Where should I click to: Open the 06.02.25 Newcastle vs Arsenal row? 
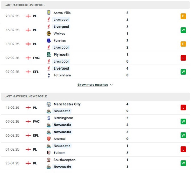pos(95,135)
